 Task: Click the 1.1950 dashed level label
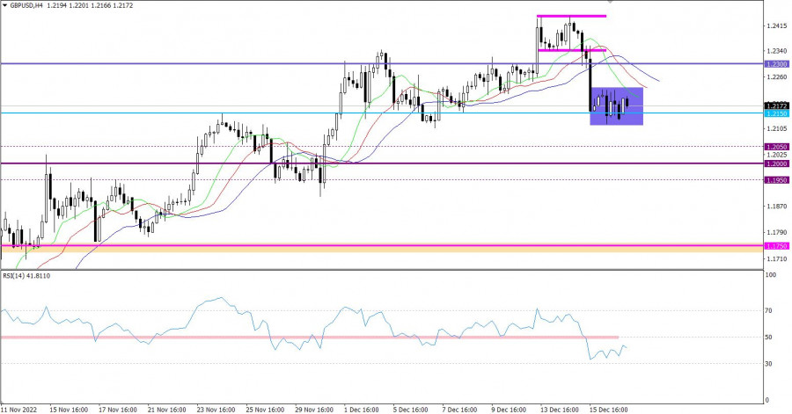(775, 180)
